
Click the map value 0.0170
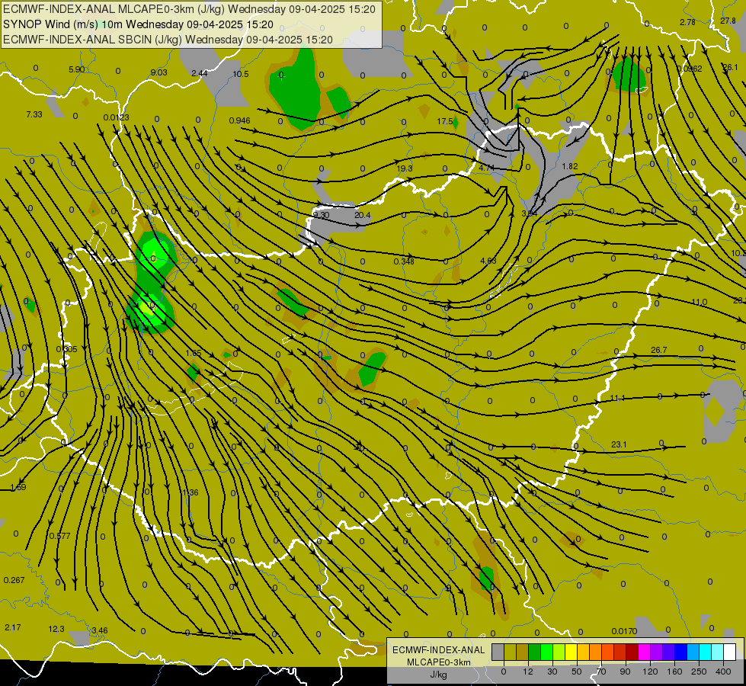[624, 631]
